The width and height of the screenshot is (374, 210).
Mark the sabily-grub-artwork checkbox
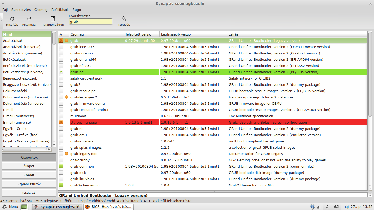[61, 78]
